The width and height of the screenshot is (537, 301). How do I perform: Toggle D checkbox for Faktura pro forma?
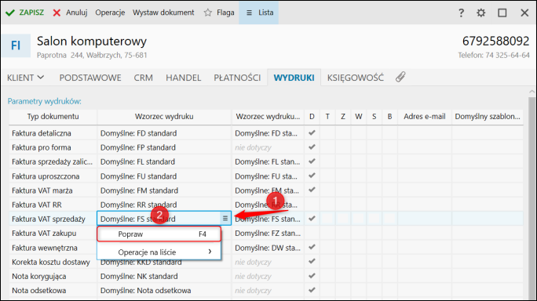pyautogui.click(x=312, y=147)
